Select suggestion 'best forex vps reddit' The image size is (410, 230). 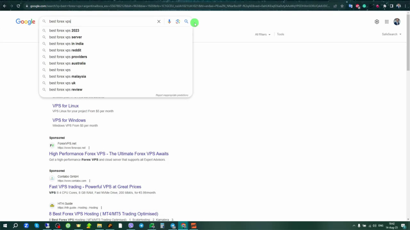tap(116, 50)
